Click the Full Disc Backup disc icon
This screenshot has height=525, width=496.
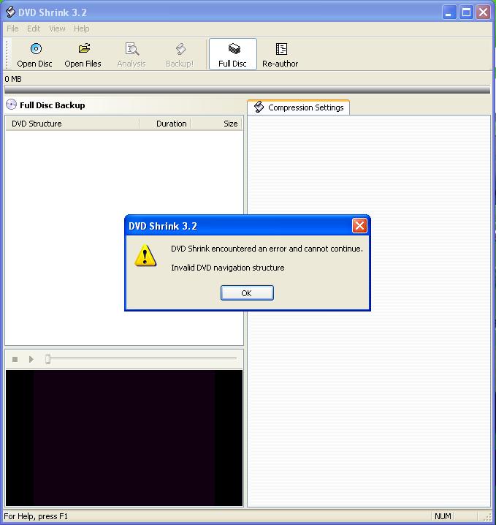pyautogui.click(x=11, y=105)
